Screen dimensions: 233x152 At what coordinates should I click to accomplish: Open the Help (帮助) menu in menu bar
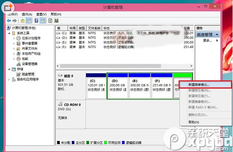[56, 14]
